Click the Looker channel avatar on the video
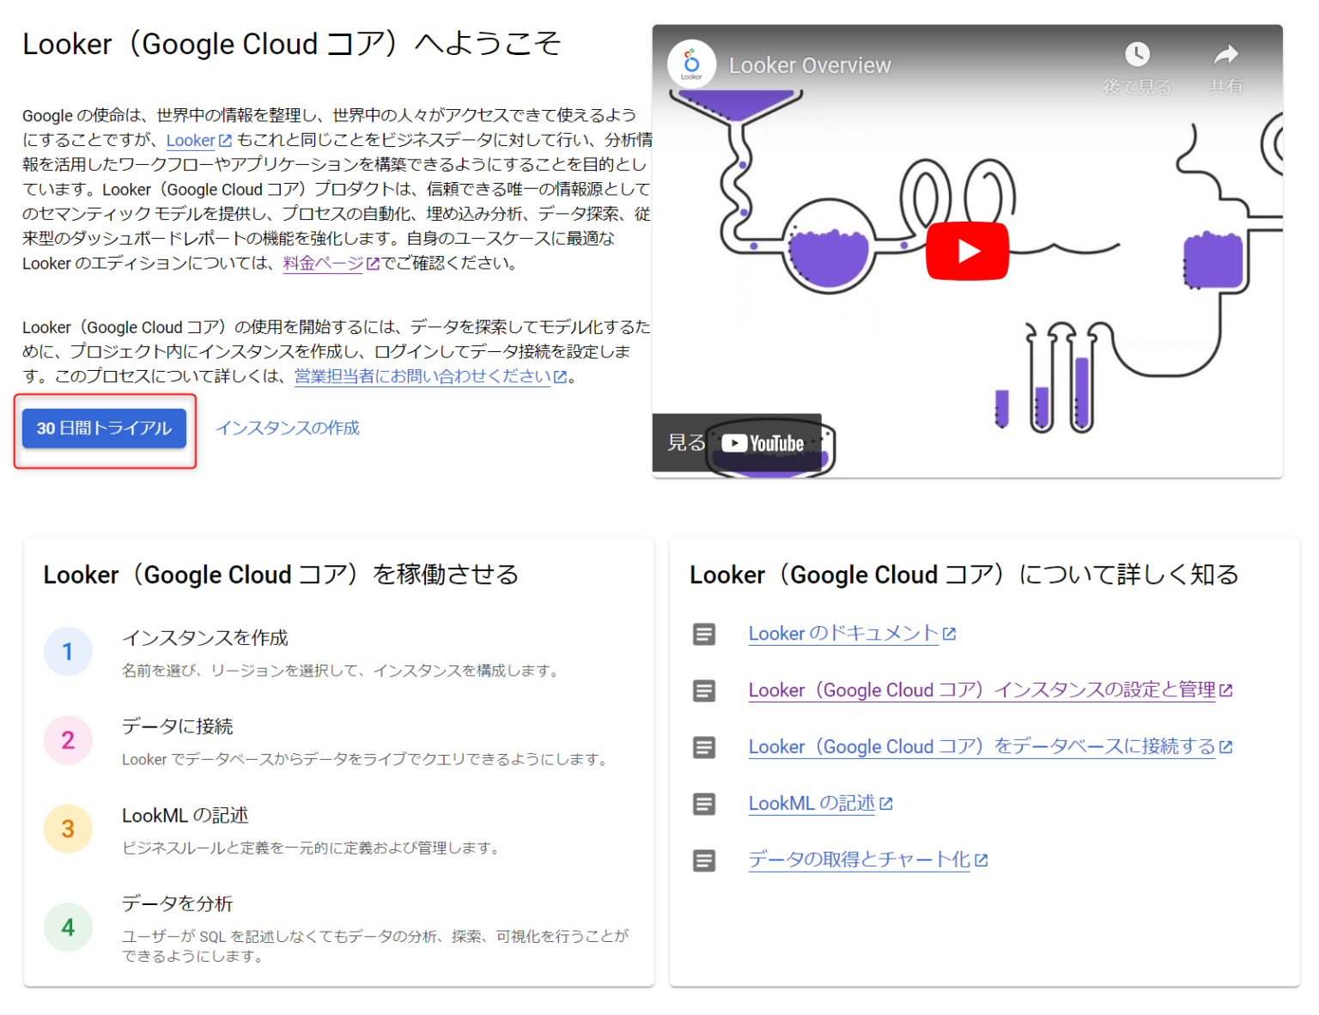Image resolution: width=1319 pixels, height=1015 pixels. (691, 64)
